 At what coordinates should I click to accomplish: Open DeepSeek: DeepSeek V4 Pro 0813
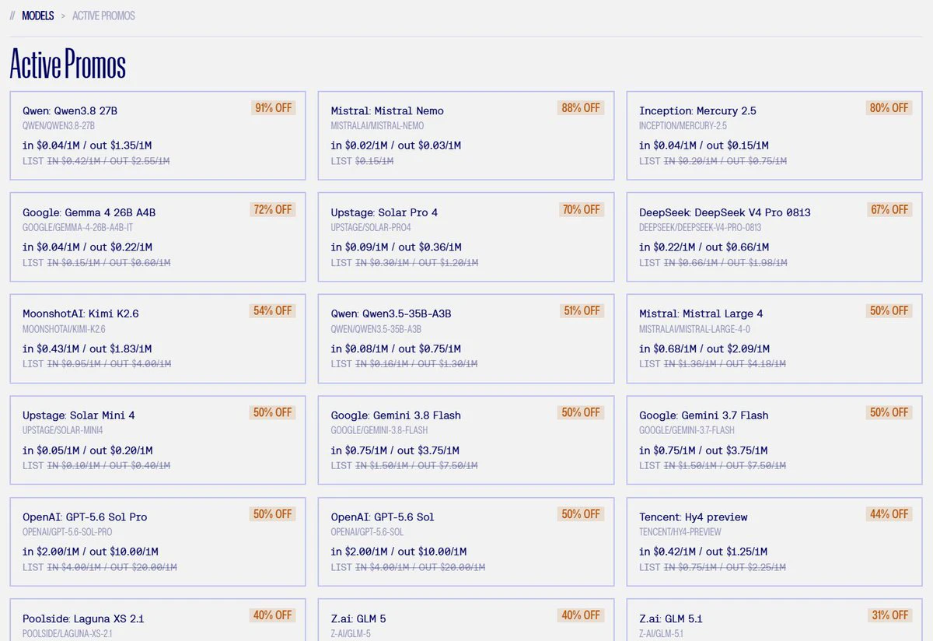tap(774, 237)
